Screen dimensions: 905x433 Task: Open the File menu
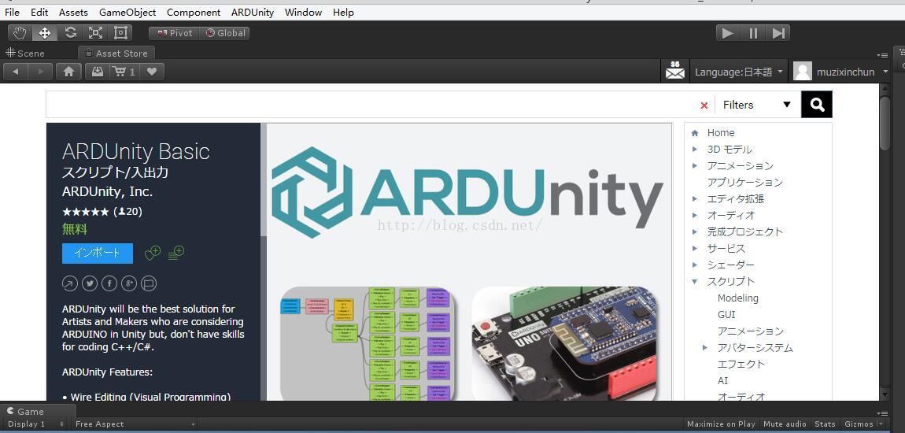click(x=12, y=12)
